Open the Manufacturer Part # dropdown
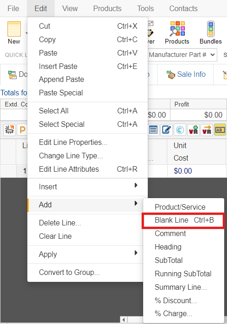 [183, 55]
